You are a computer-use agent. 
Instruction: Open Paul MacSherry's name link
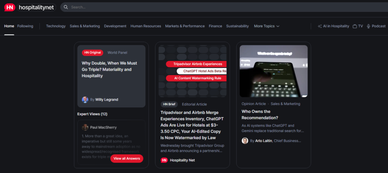103,127
